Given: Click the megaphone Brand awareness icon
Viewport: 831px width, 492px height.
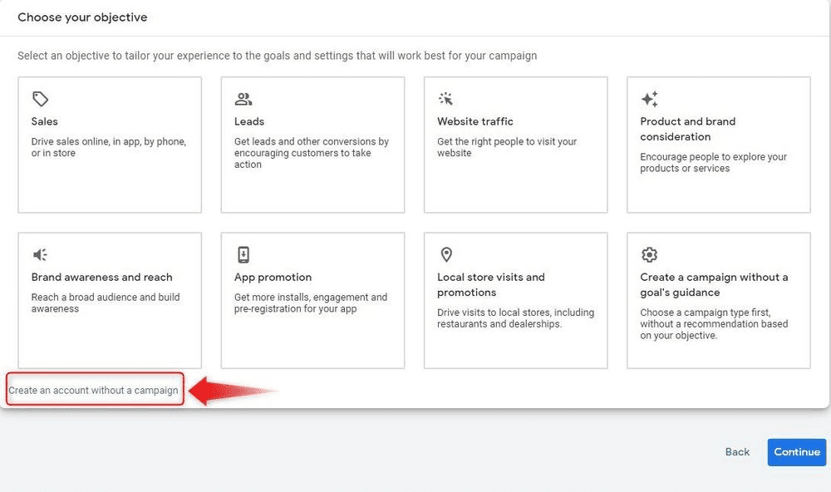Looking at the screenshot, I should point(40,255).
